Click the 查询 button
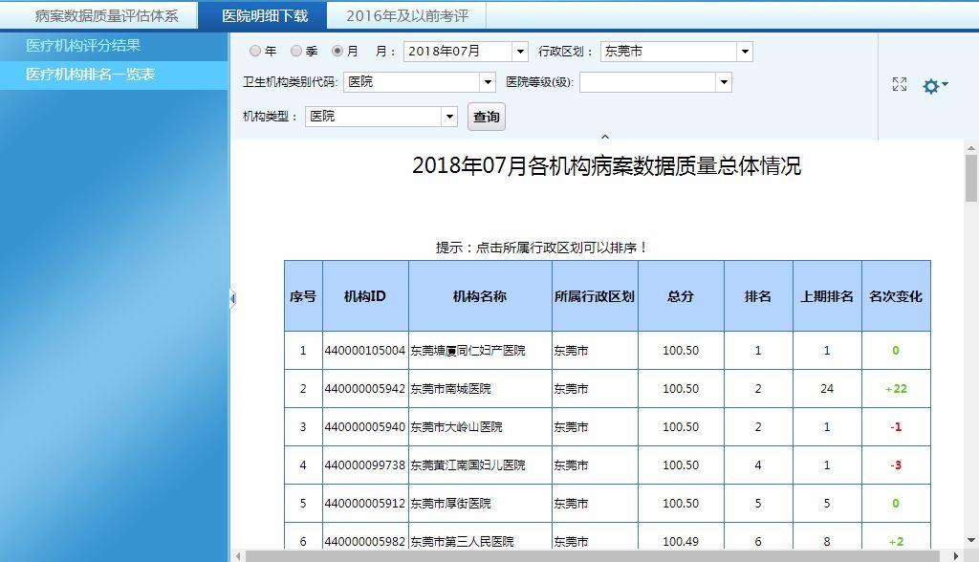 [486, 117]
